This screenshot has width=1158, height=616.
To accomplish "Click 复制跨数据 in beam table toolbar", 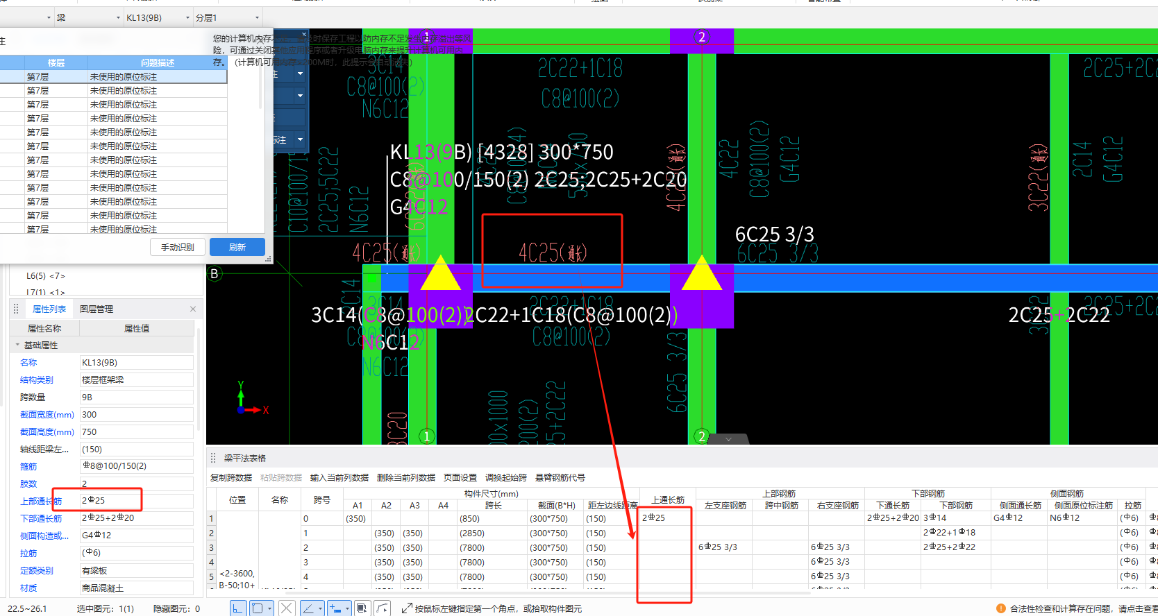I will pos(231,478).
